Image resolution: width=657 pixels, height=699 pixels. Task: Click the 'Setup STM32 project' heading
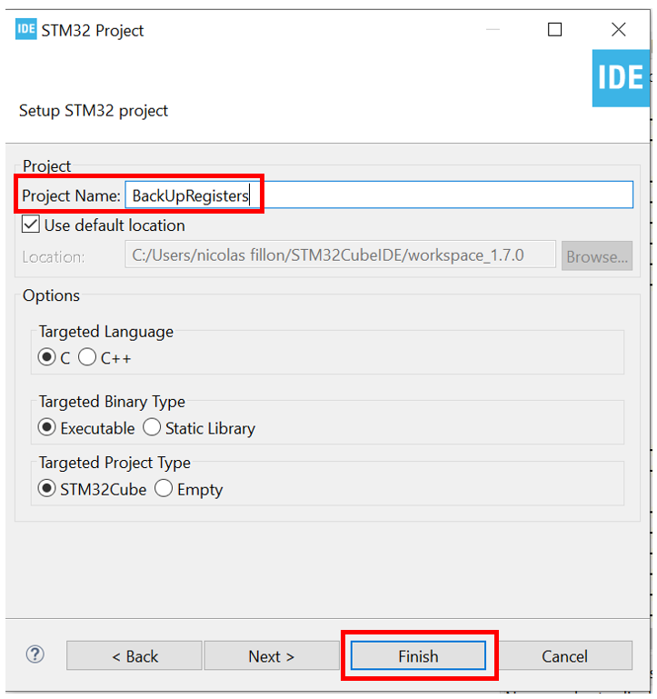(94, 111)
